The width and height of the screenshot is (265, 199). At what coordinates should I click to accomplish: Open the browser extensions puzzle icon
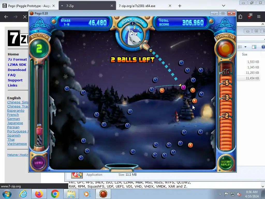240,17
